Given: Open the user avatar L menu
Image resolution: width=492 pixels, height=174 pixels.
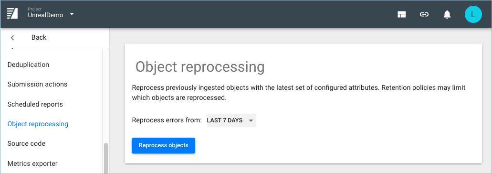Looking at the screenshot, I should [473, 14].
